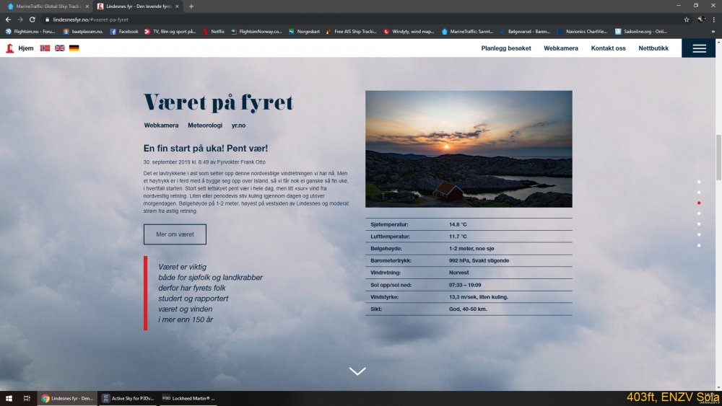Click the down chevron to next section
722x406 pixels.
pos(357,371)
